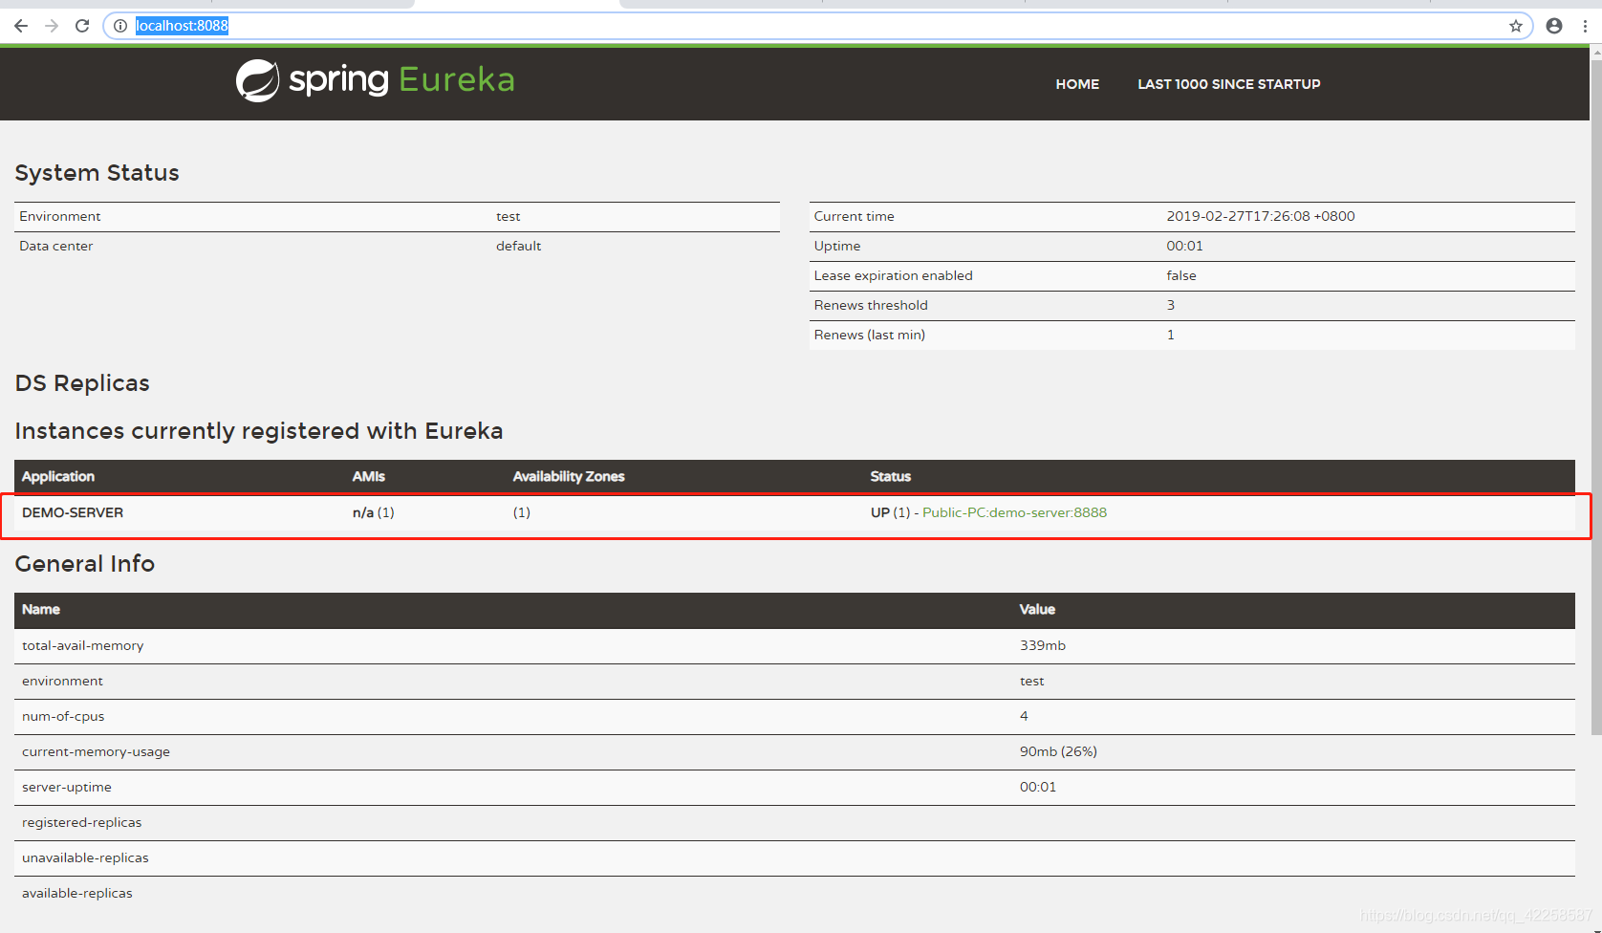The height and width of the screenshot is (933, 1602).
Task: Click the DS Replicas heading
Action: coord(82,383)
